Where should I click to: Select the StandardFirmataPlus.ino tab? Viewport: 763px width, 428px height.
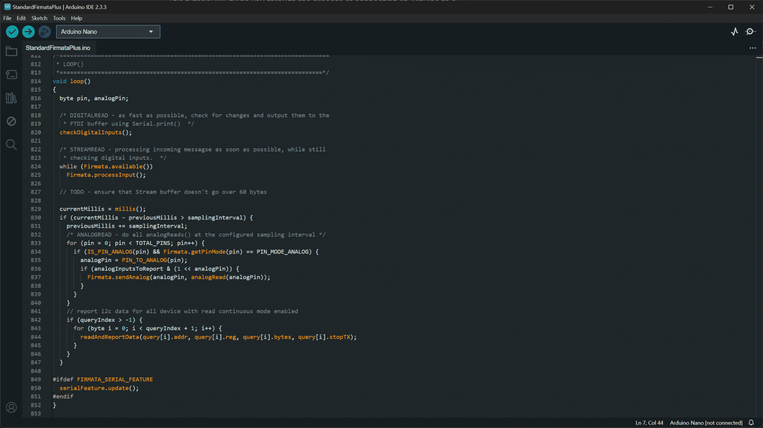click(58, 48)
